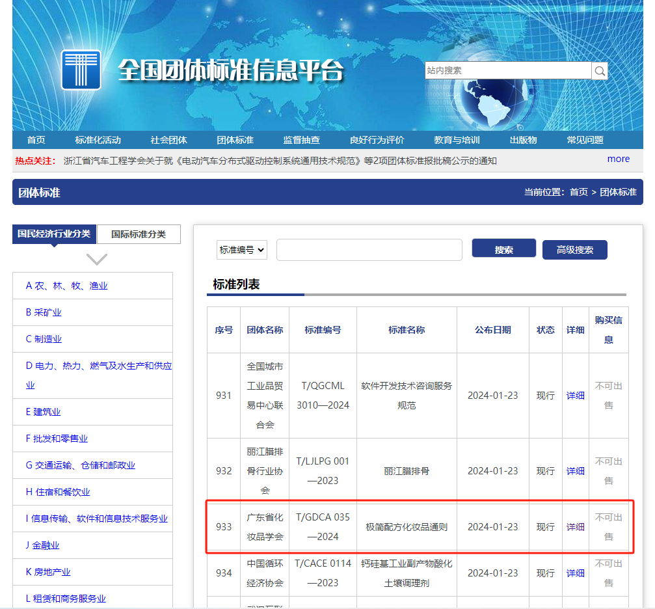The width and height of the screenshot is (655, 609).
Task: View 详细 for standard row 931
Action: click(x=575, y=396)
